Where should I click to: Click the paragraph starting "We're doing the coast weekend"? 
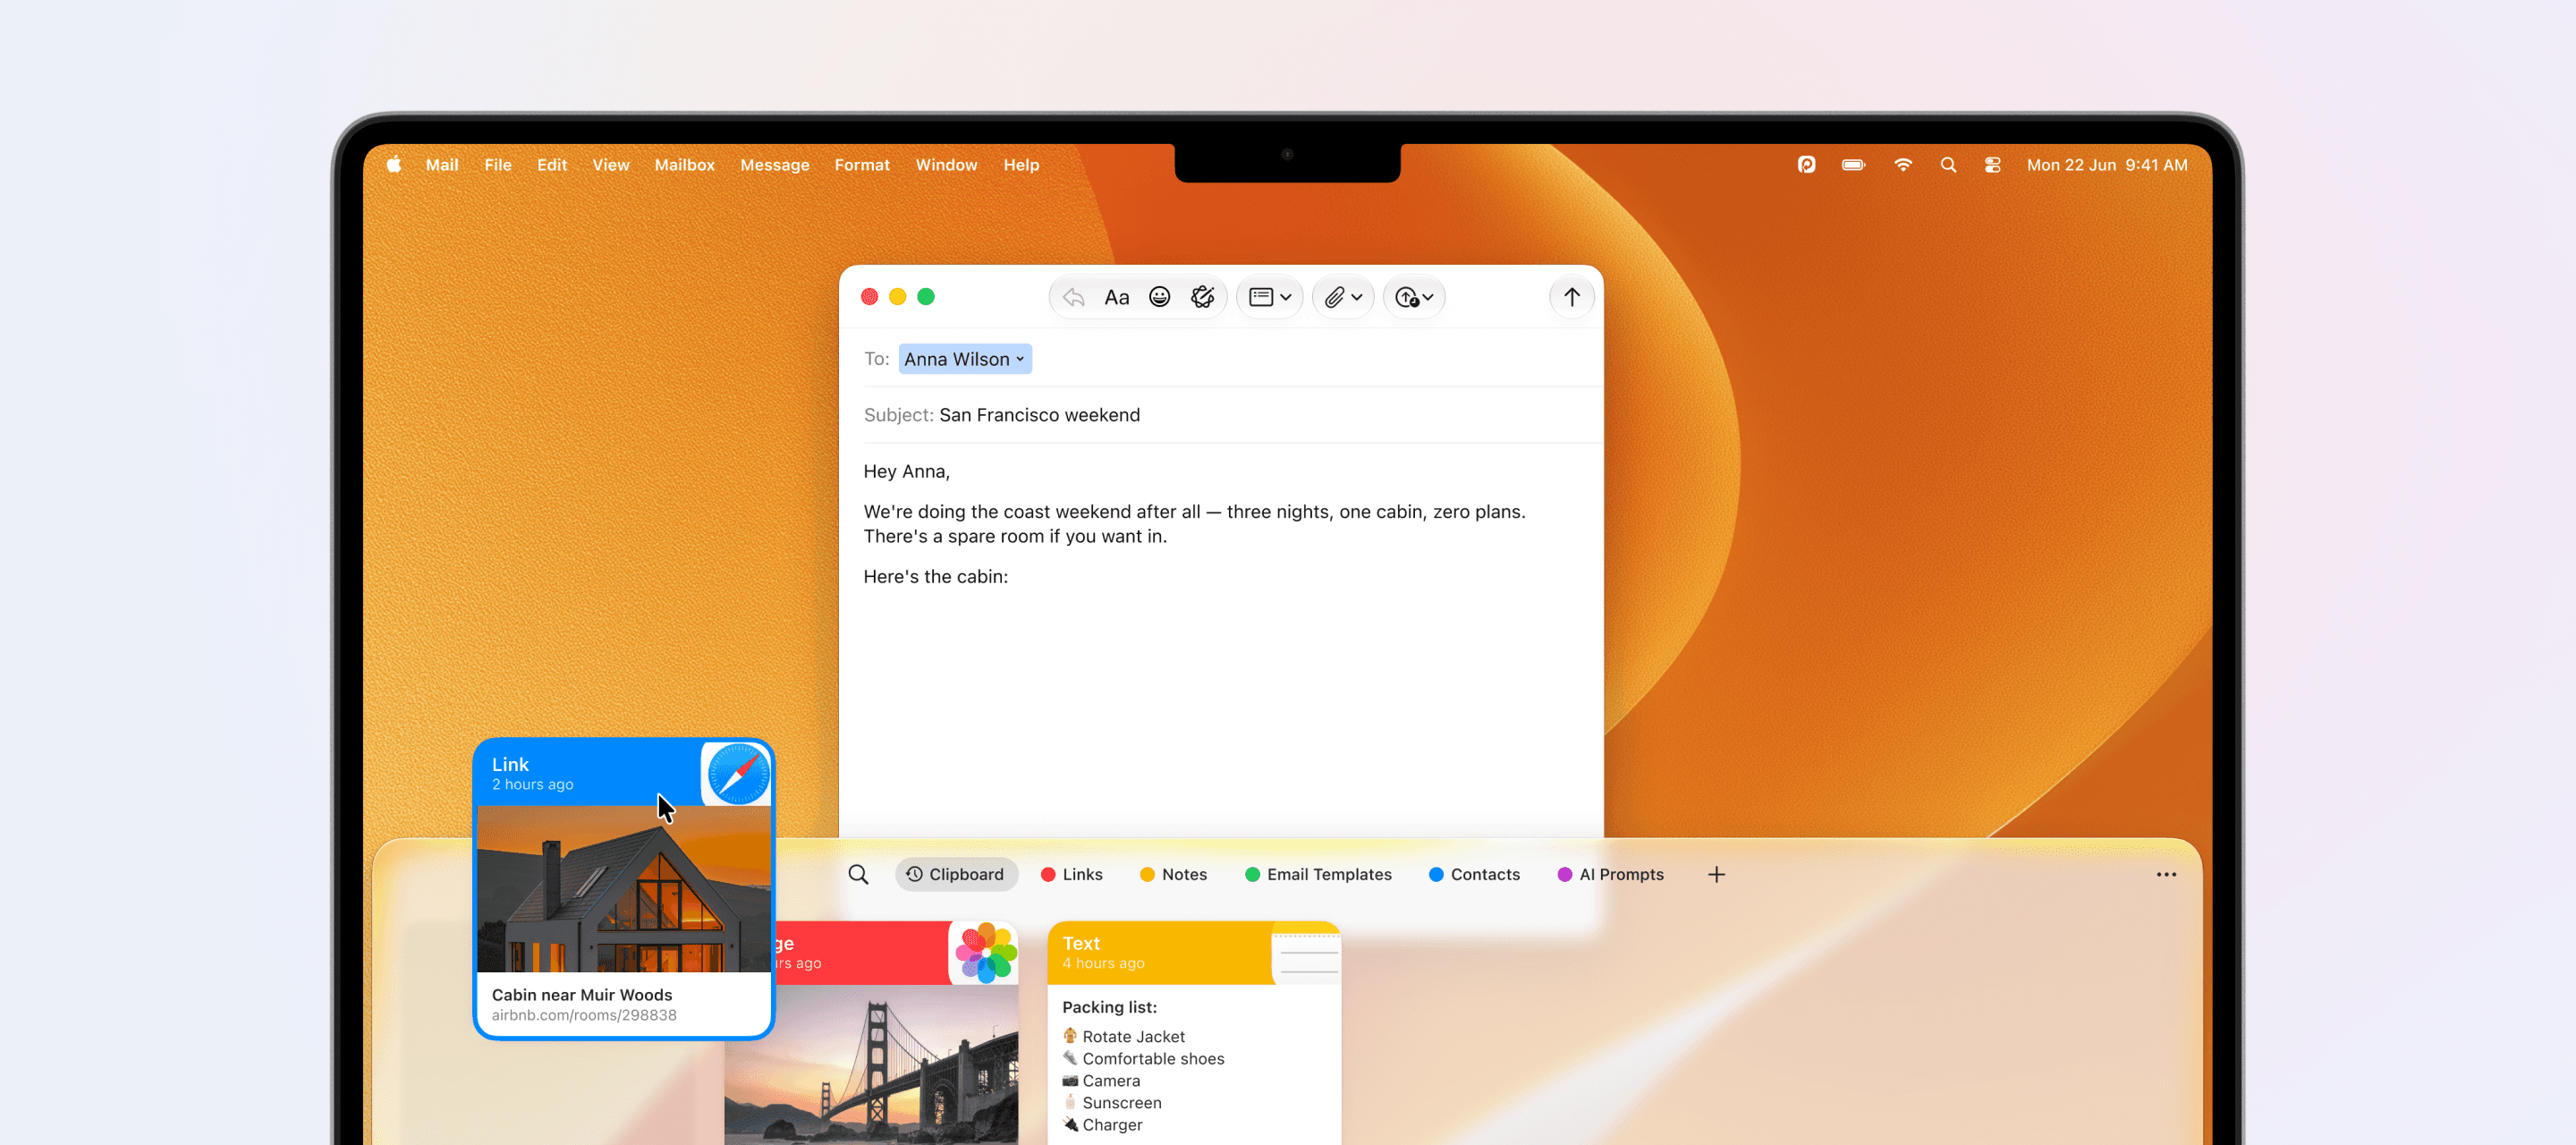point(1195,524)
